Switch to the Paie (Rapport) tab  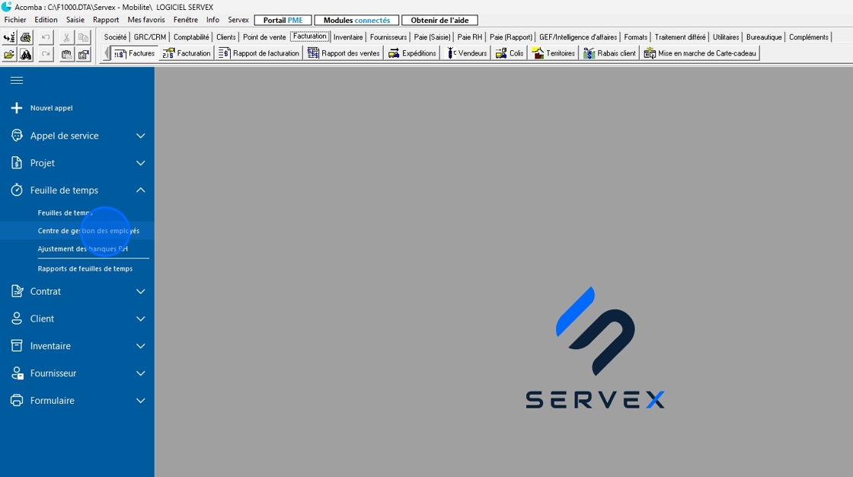pyautogui.click(x=511, y=37)
